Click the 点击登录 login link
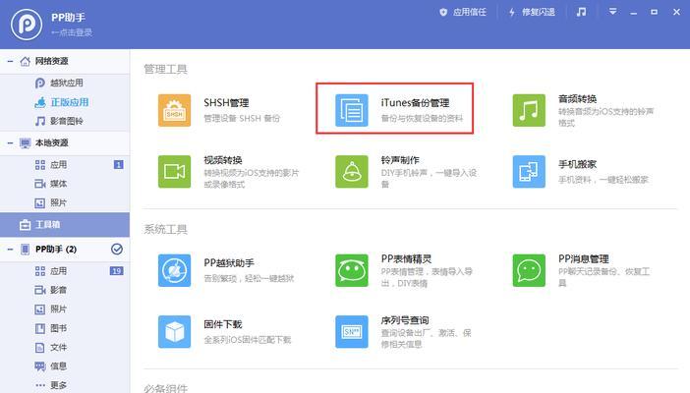 pyautogui.click(x=72, y=32)
